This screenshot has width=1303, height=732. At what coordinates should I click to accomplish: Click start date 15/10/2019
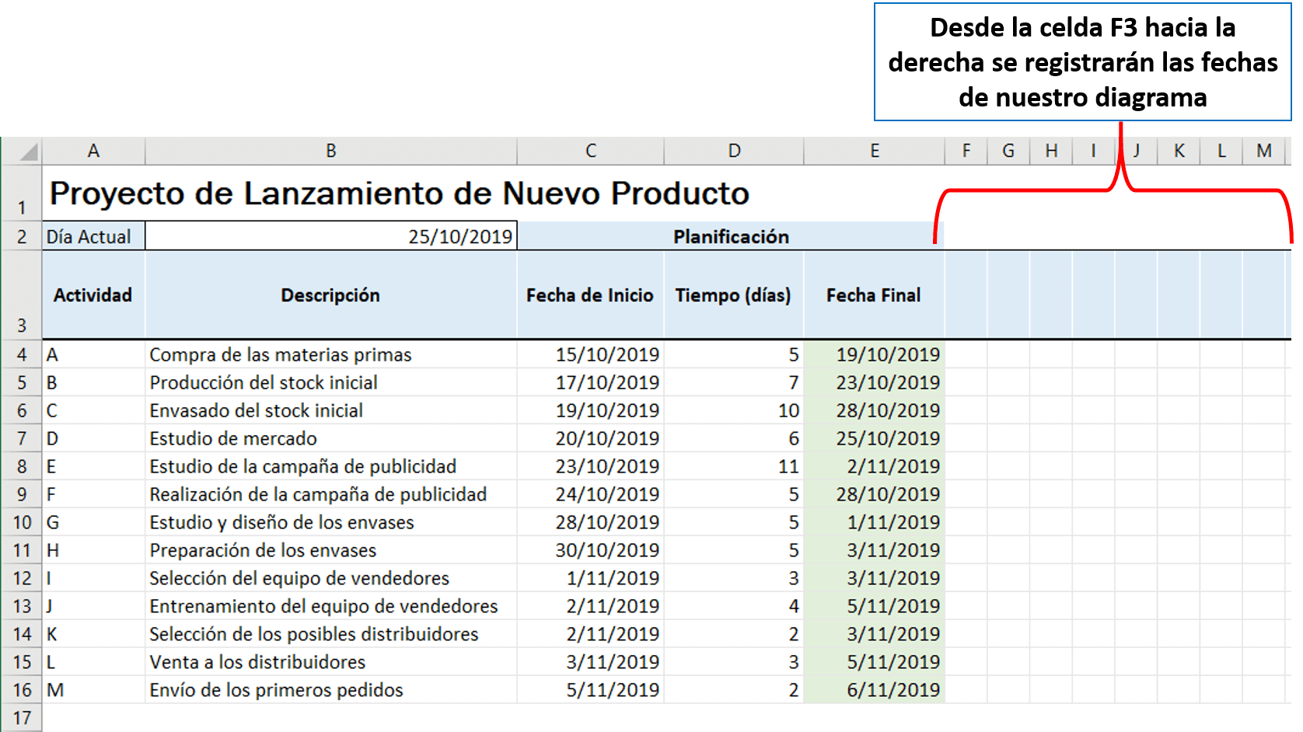tap(591, 354)
